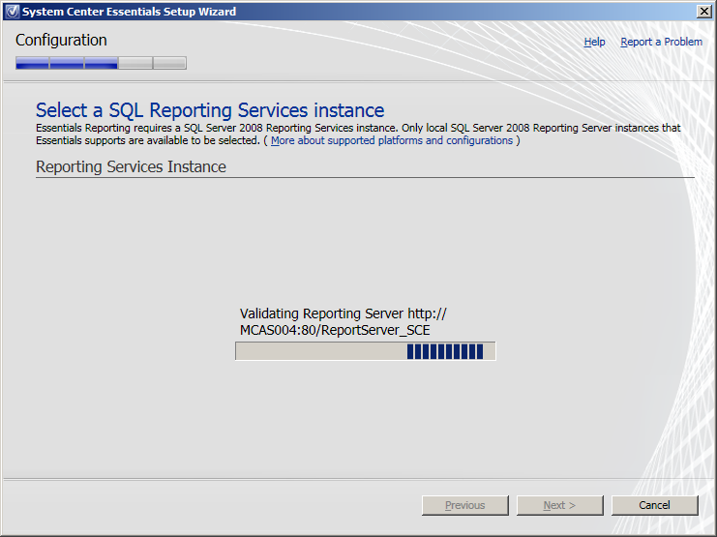Click the fifth gray wizard step segment
The width and height of the screenshot is (717, 537).
click(x=169, y=63)
